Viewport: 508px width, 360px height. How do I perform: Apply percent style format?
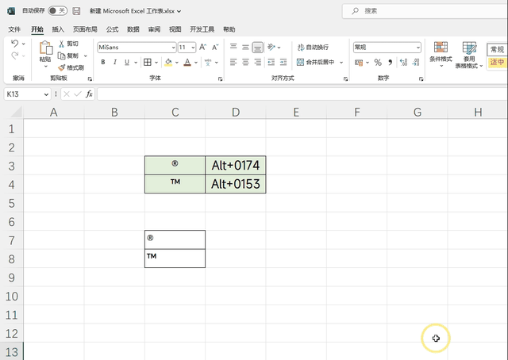378,63
